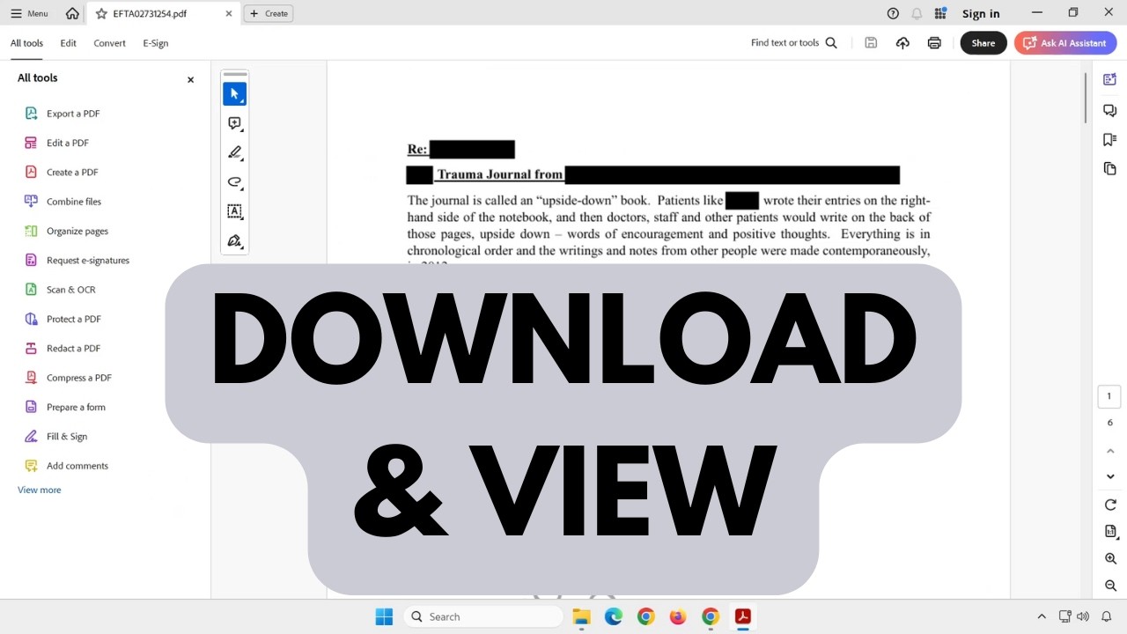Select Prepare a form tool
1127x634 pixels.
64,407
